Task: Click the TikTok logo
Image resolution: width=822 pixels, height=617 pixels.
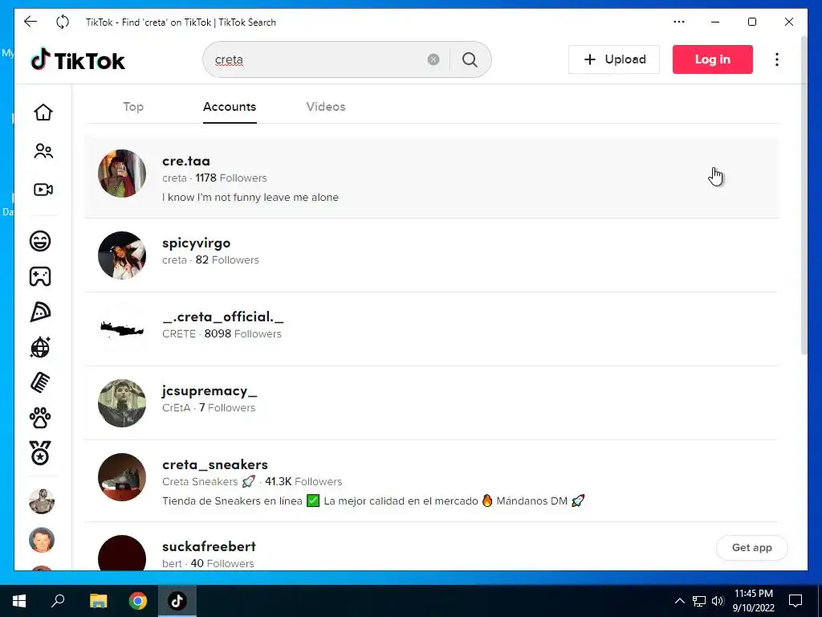Action: pyautogui.click(x=78, y=60)
